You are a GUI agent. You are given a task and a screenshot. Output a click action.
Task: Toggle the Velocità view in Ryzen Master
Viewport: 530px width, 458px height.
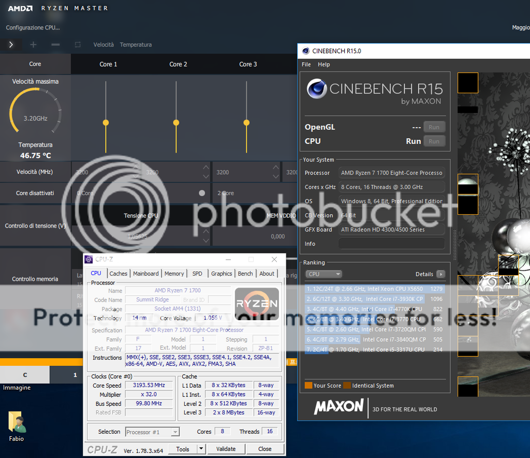pos(104,45)
